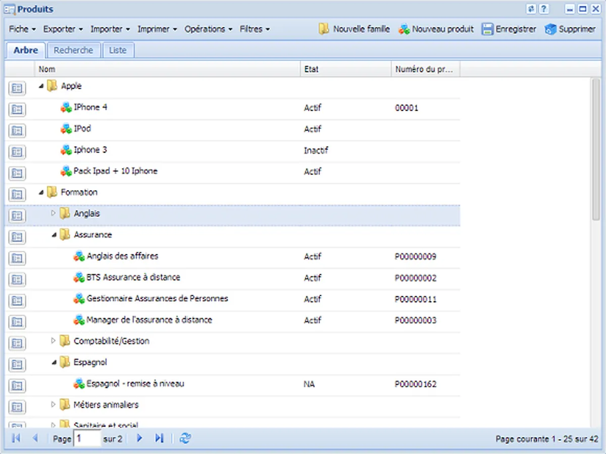
Task: Open the Filtres dropdown menu
Action: [x=255, y=29]
